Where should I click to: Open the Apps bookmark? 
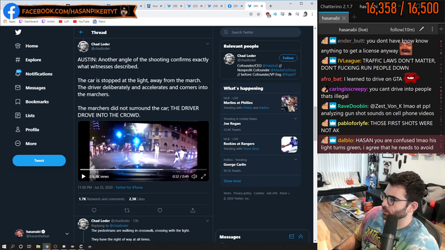tap(9, 22)
